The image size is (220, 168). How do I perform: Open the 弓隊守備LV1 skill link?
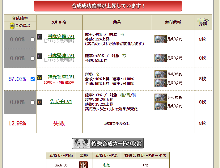click(61, 36)
